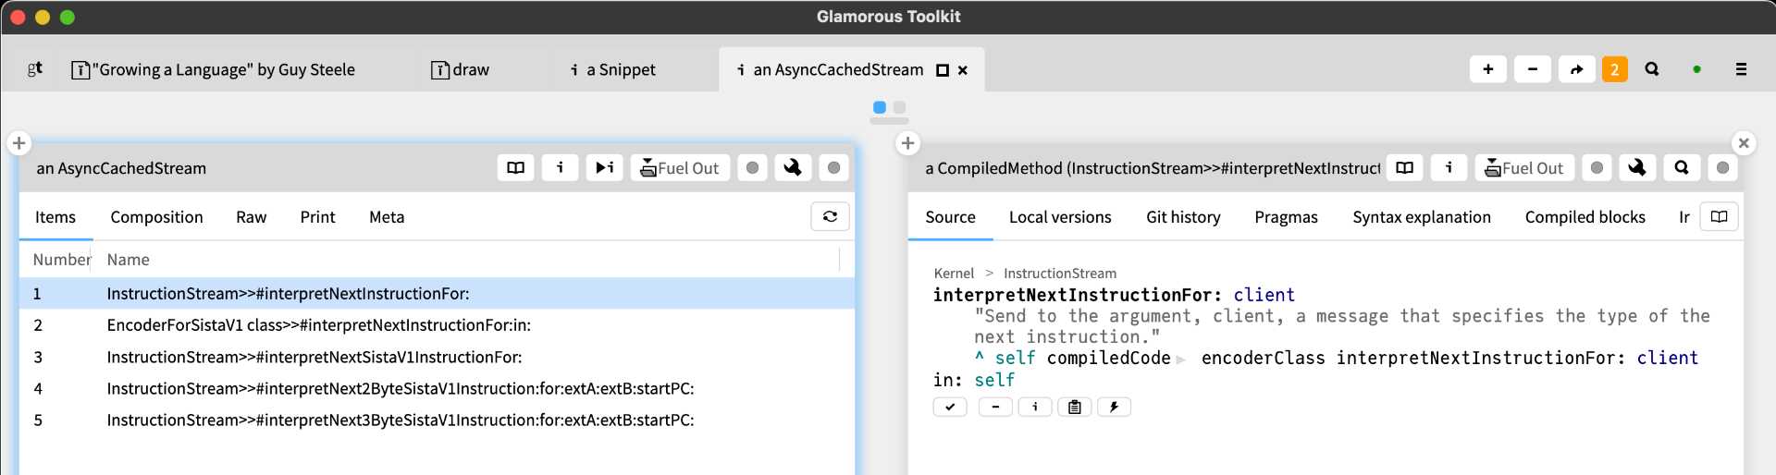Open Spotter search in top toolbar
1776x475 pixels.
(x=1652, y=69)
